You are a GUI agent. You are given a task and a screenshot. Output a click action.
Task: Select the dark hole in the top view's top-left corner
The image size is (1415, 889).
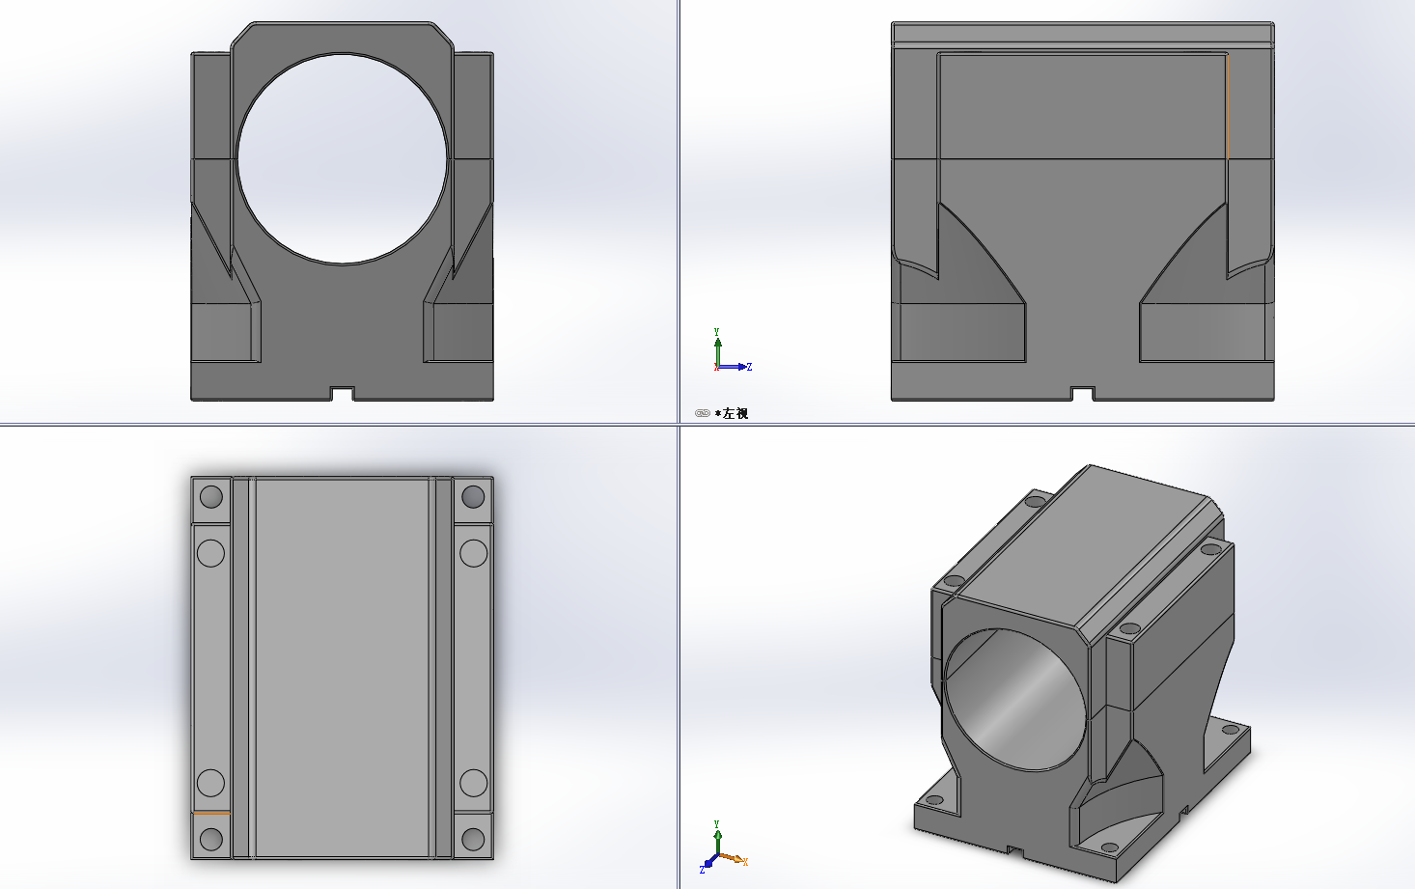(210, 497)
